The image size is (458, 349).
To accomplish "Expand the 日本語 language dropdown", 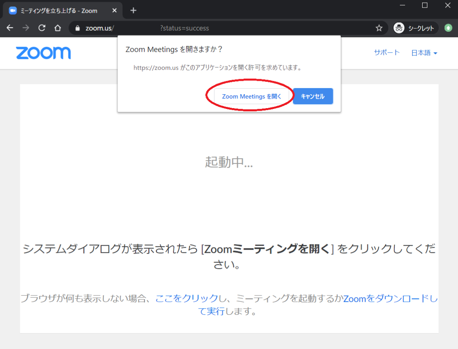I will [424, 53].
